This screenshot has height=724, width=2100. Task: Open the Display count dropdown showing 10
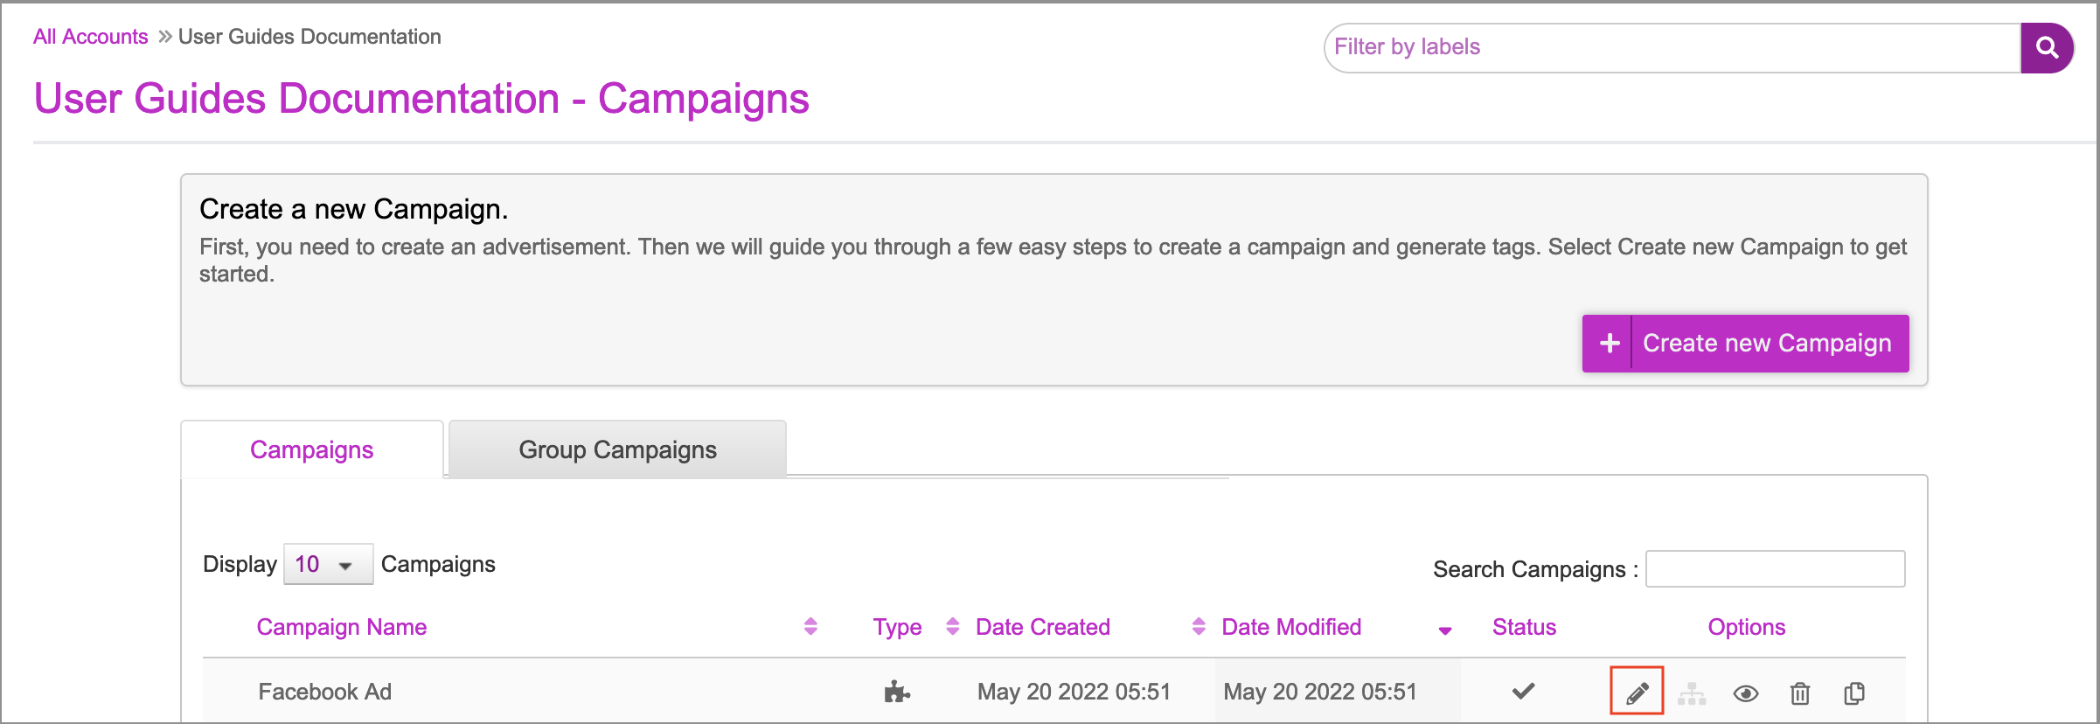coord(328,565)
